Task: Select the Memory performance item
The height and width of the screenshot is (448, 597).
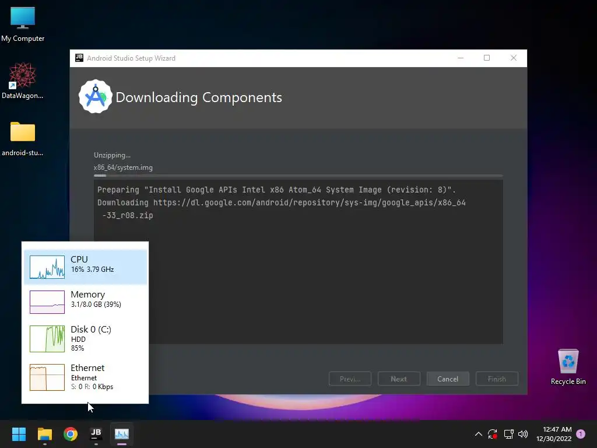Action: point(86,302)
